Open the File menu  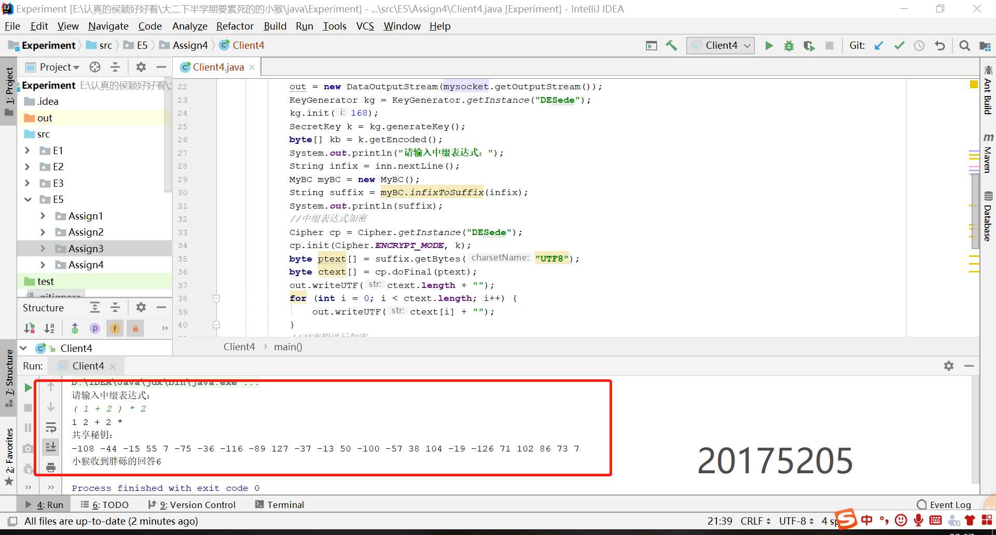pos(12,26)
